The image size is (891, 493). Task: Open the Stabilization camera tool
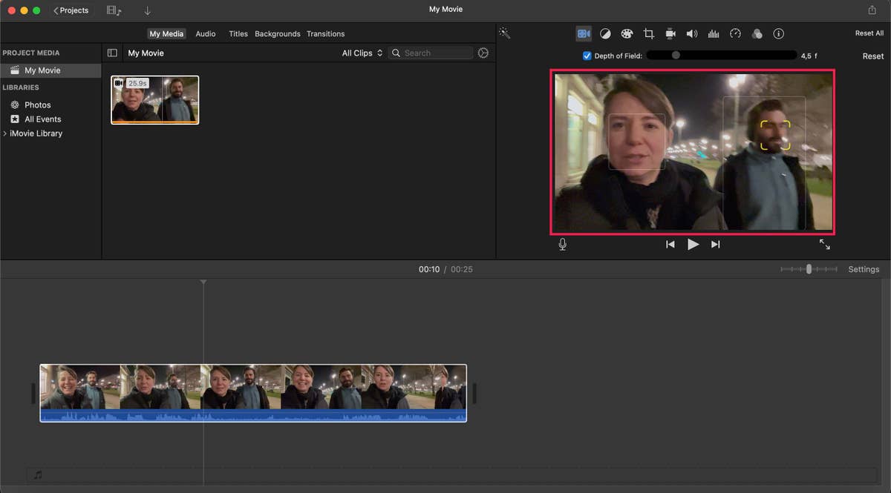click(x=670, y=34)
